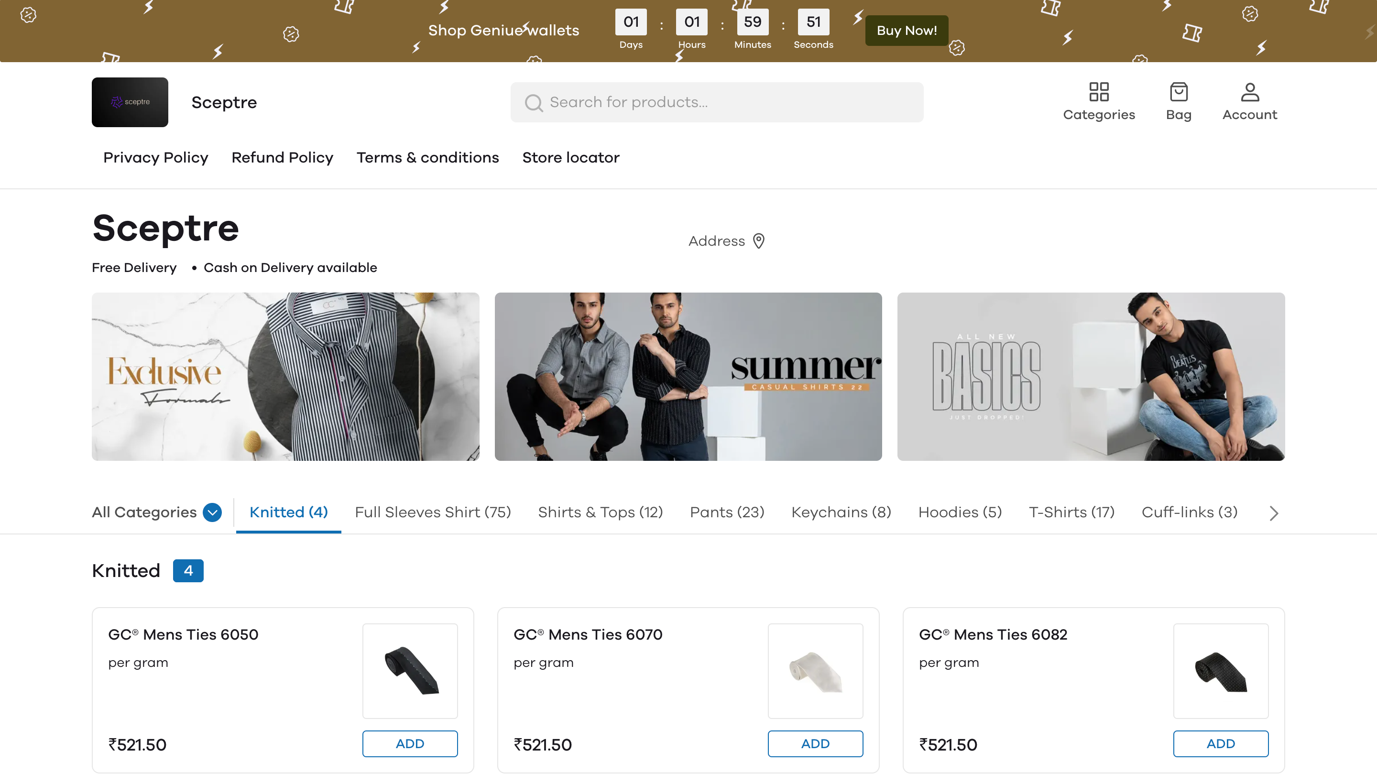Image resolution: width=1377 pixels, height=784 pixels.
Task: Select the Cuff-links (3) tab
Action: point(1190,512)
